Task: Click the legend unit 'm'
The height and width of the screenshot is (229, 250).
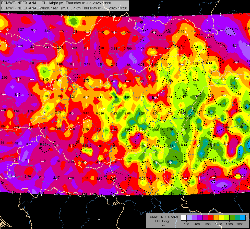Action: coord(163,225)
